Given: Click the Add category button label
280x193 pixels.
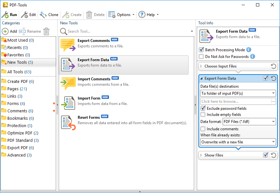Looking at the screenshot, I should click(x=13, y=31).
